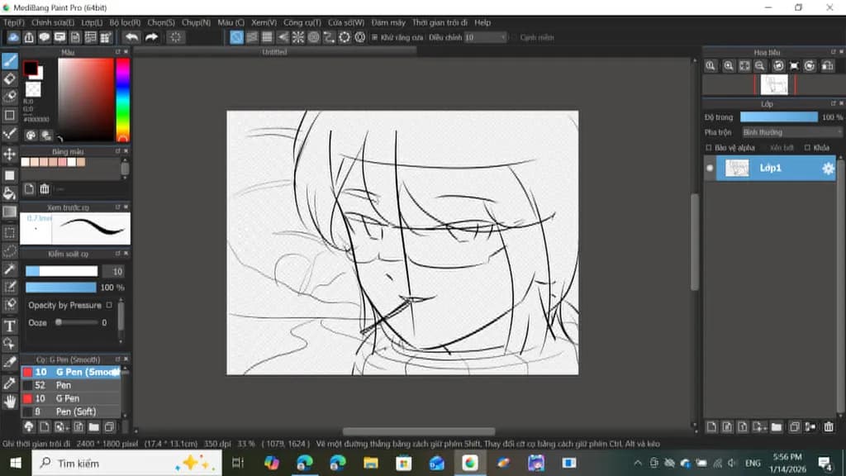The width and height of the screenshot is (846, 476).
Task: Toggle the Khử răng cưa checkbox
Action: 374,37
